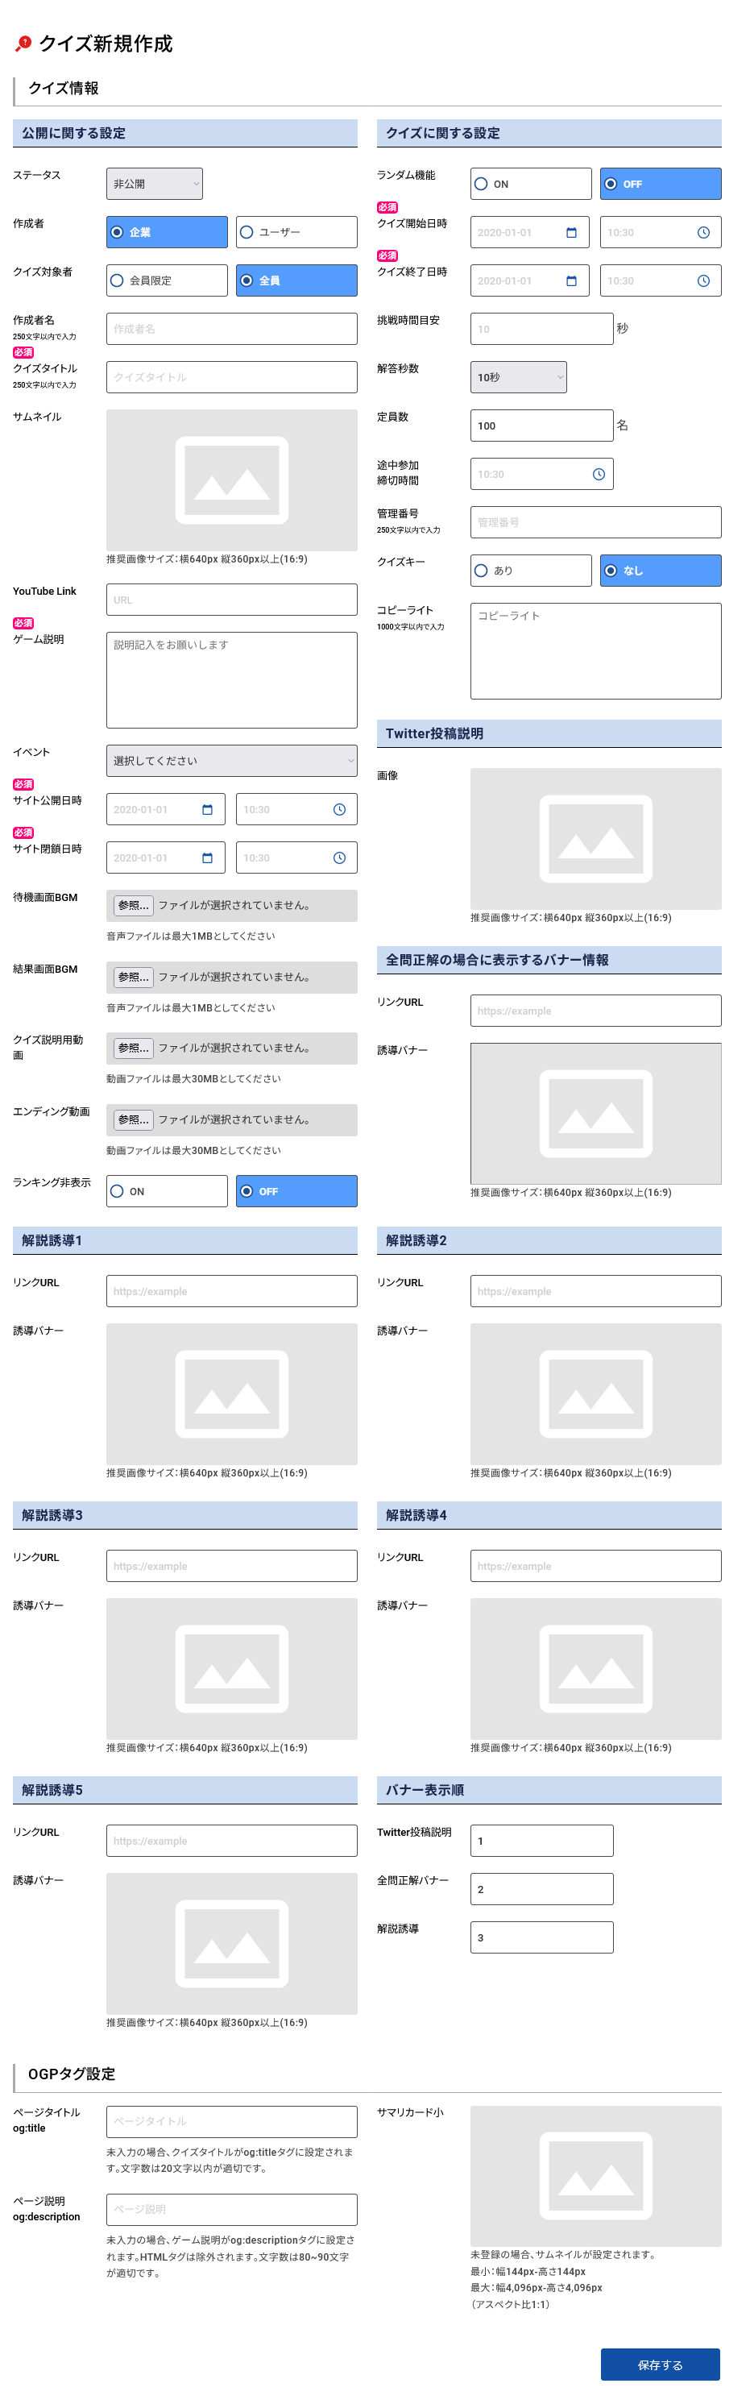Open calendar picker for サイト公開日時
Viewport: 750px width, 2400px height.
(x=207, y=810)
